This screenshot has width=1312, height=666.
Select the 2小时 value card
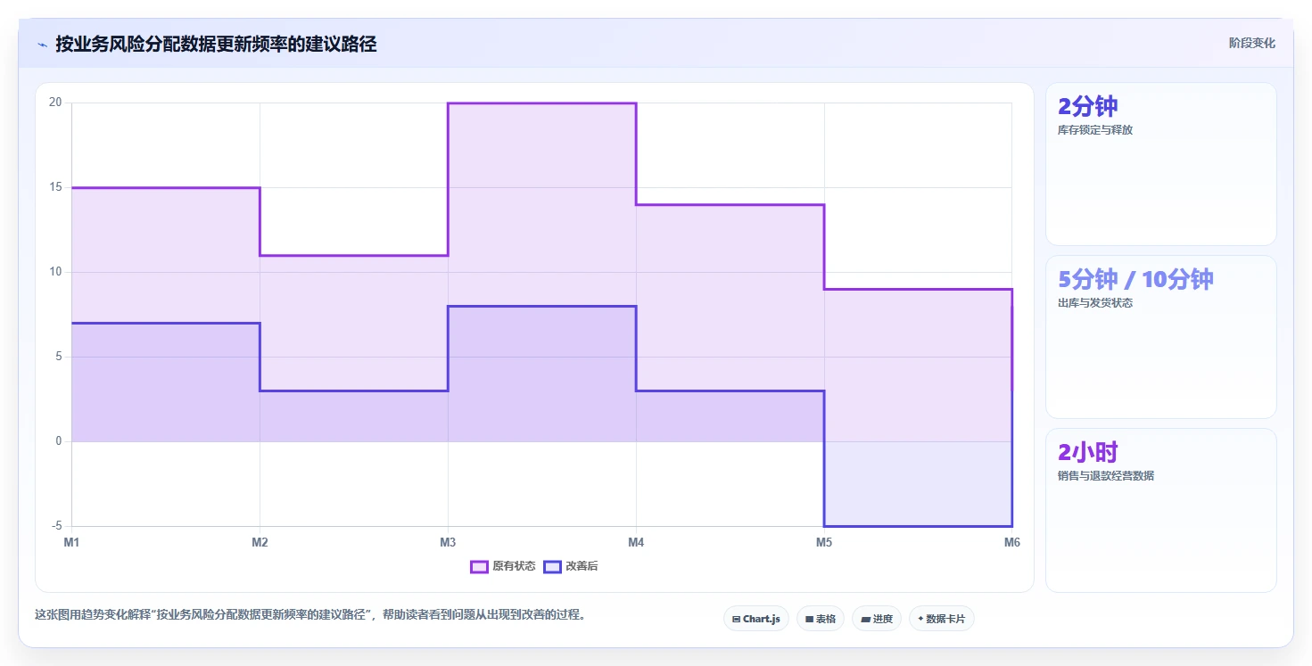pos(1160,510)
